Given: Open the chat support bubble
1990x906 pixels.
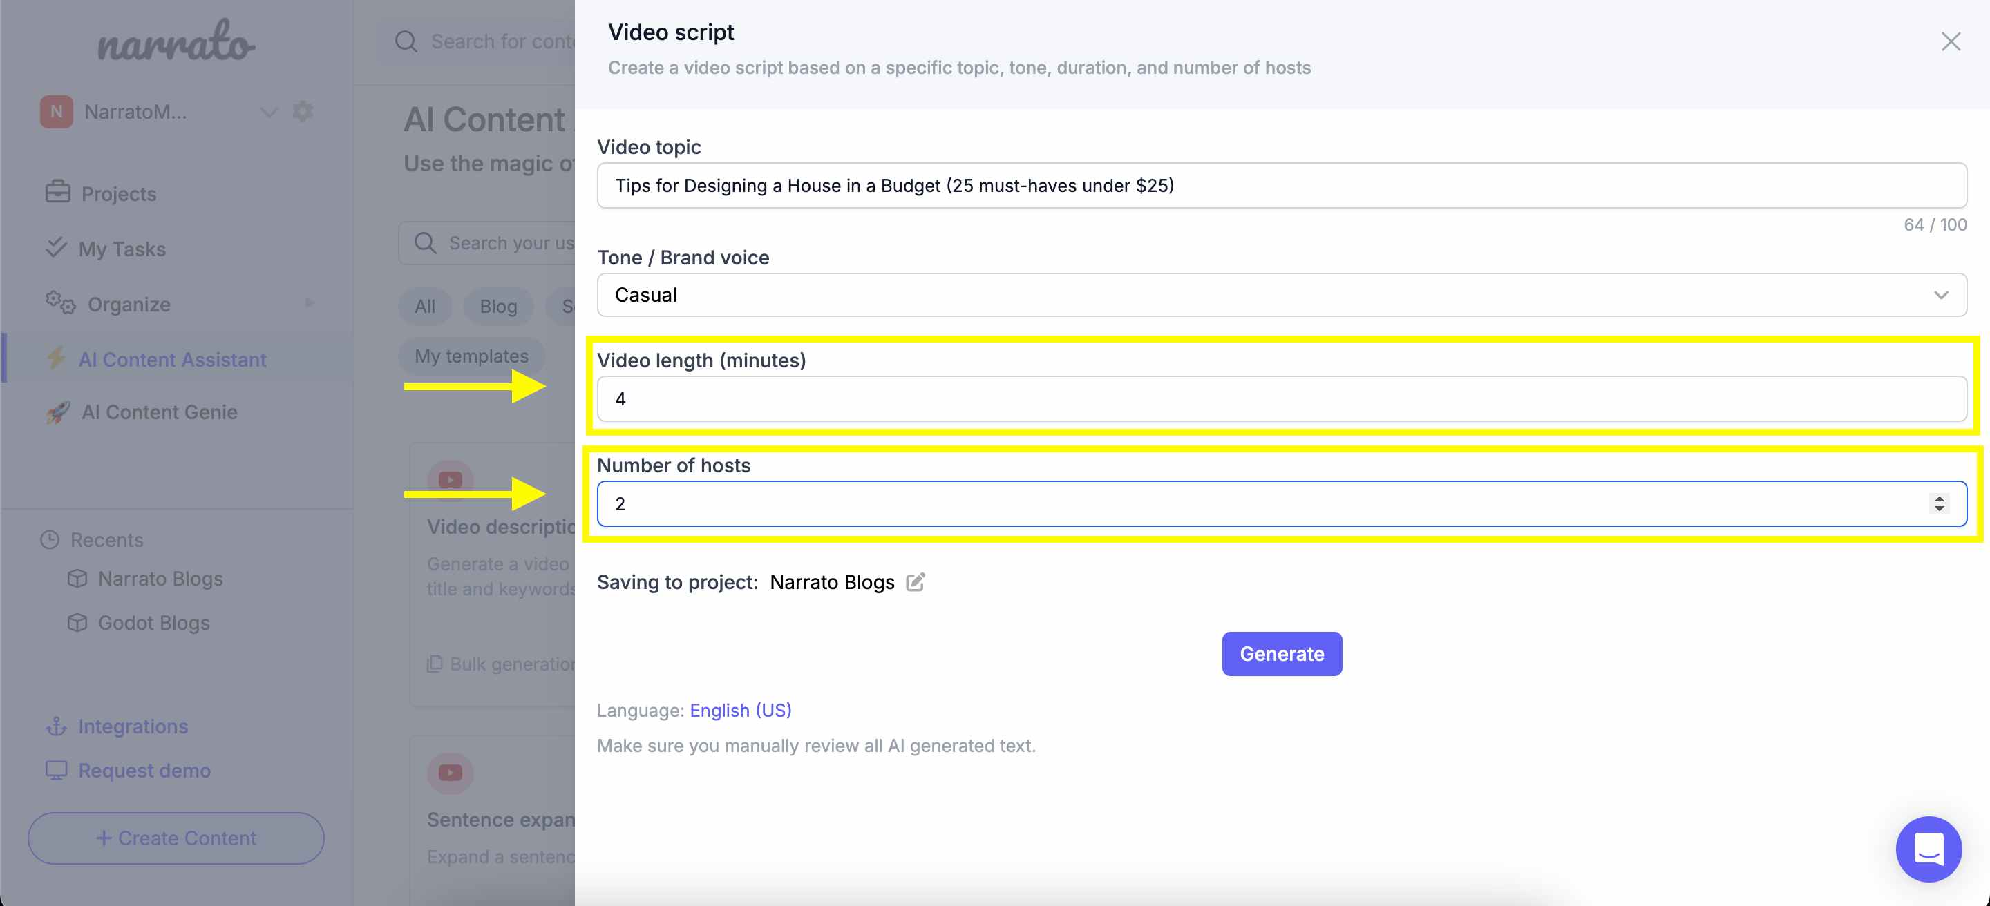Looking at the screenshot, I should [1929, 849].
